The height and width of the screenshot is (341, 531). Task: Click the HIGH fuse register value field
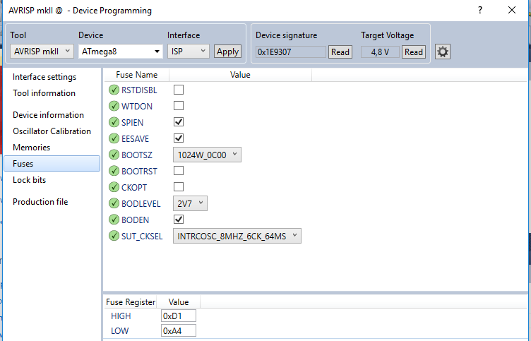179,316
